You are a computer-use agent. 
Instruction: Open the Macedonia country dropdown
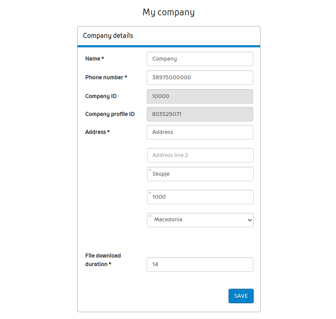[x=200, y=220]
